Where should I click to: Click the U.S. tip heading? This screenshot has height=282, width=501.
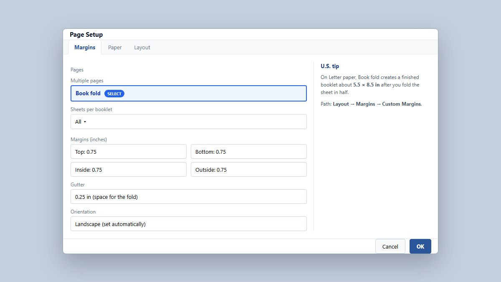tap(330, 66)
